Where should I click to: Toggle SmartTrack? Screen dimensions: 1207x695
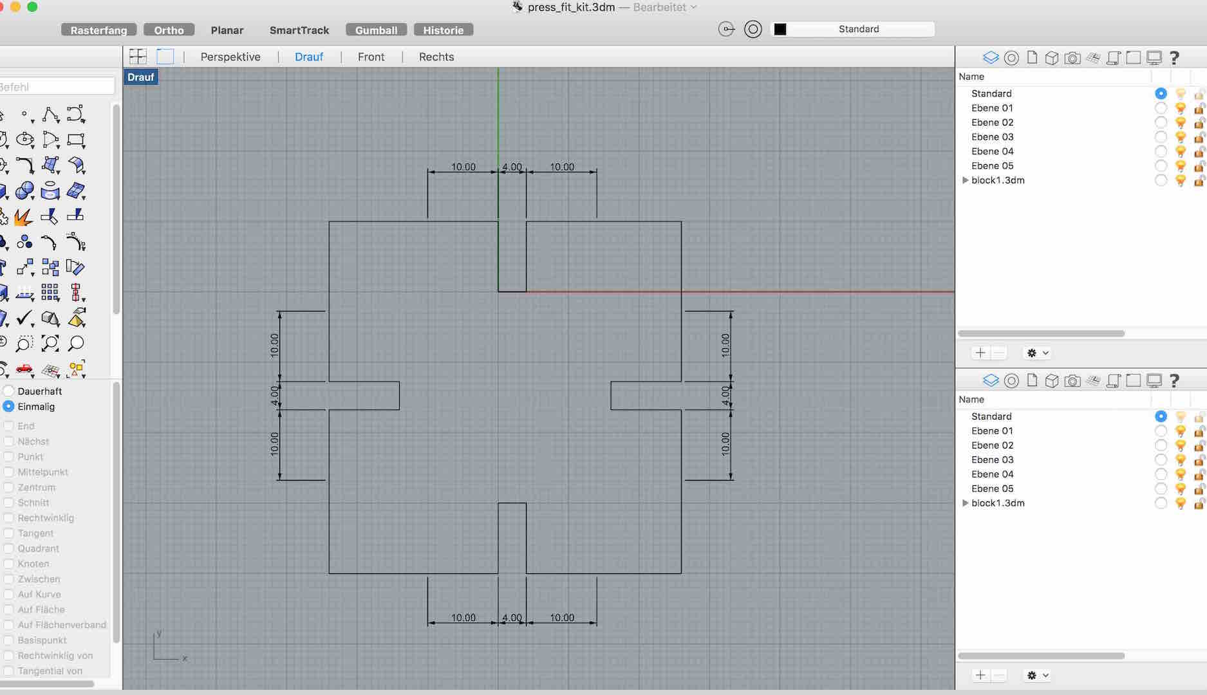pos(299,30)
